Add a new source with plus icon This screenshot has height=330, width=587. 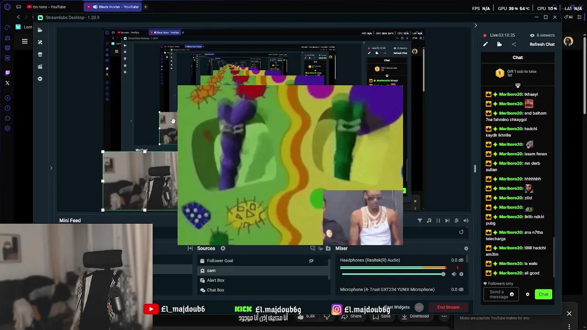tap(223, 248)
